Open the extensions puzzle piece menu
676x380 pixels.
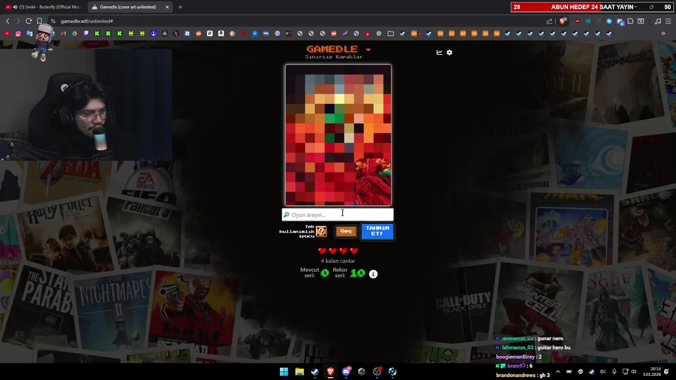[630, 21]
